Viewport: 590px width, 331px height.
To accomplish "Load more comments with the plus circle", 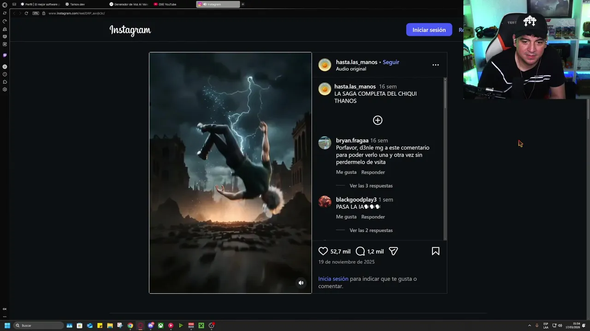I will [x=378, y=120].
